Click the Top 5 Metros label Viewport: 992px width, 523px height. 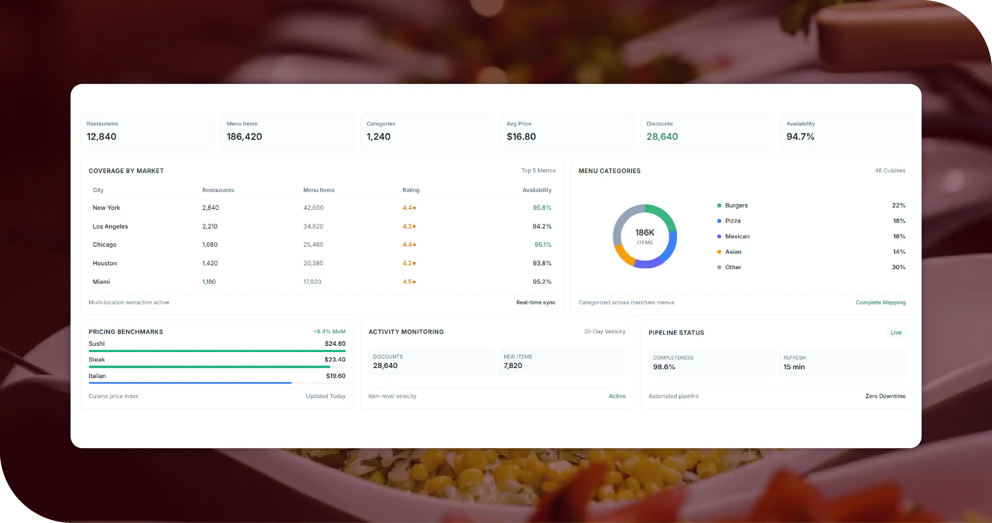pyautogui.click(x=538, y=170)
